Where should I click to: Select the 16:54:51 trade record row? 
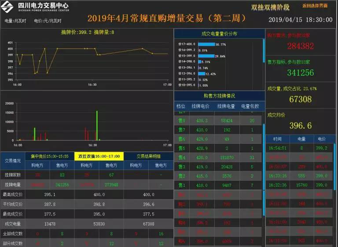[x=299, y=149]
